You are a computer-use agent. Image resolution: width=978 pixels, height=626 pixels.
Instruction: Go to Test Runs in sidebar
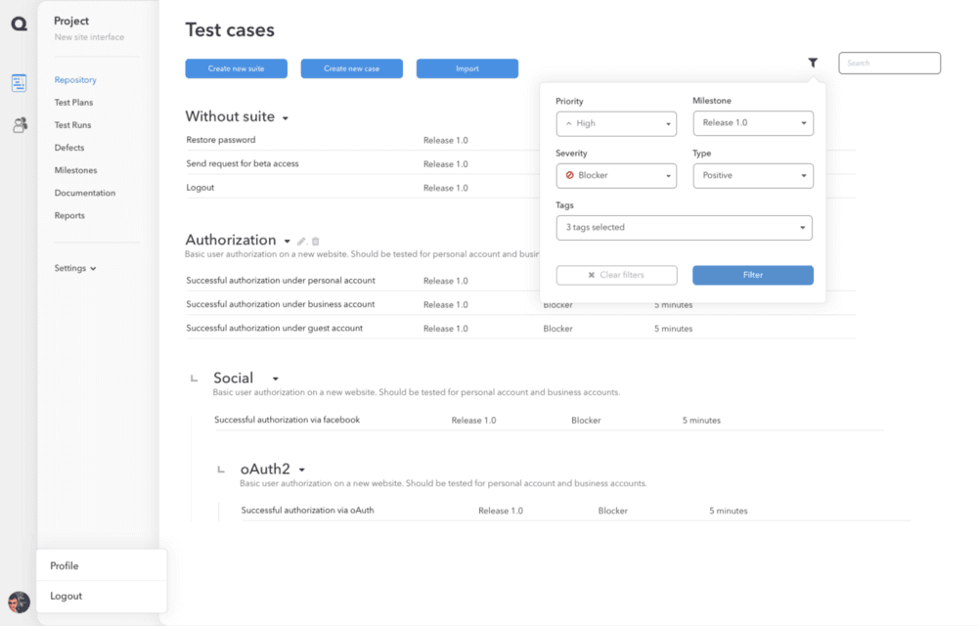point(72,124)
